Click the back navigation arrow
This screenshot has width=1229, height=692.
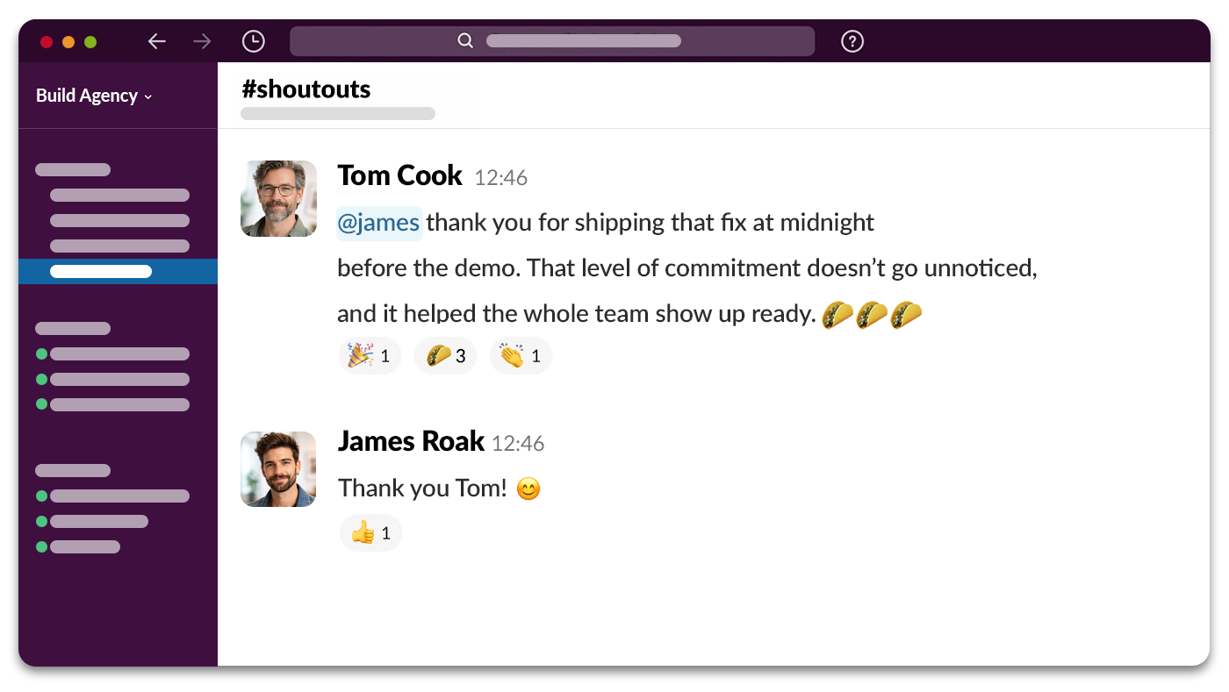(x=156, y=40)
